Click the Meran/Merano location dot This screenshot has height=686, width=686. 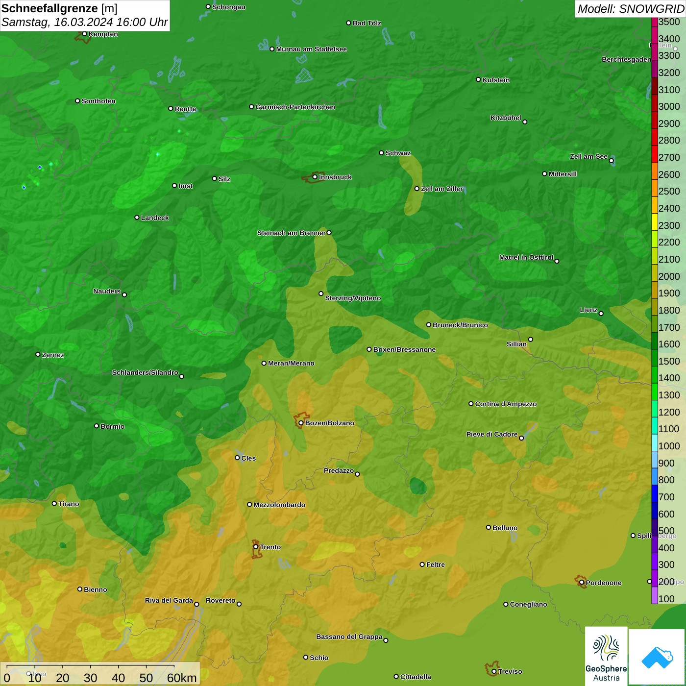(x=264, y=363)
